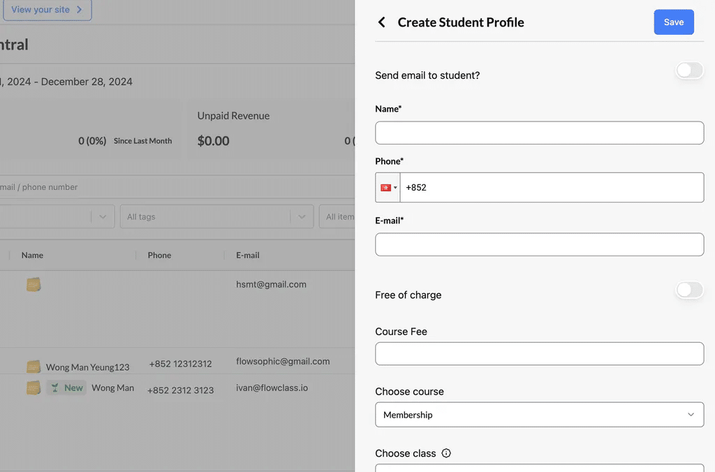Click the $0.00 unpaid revenue amount

point(213,140)
